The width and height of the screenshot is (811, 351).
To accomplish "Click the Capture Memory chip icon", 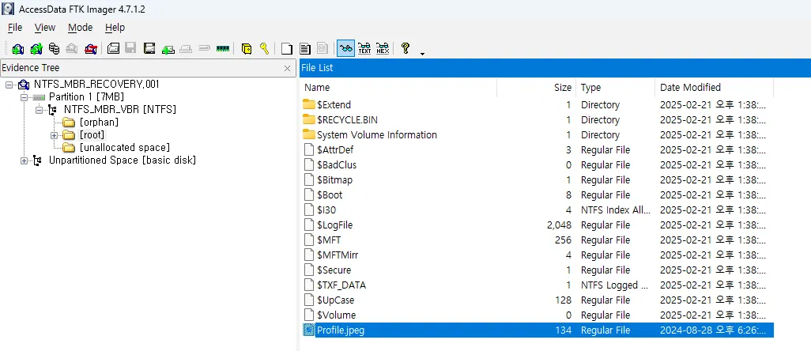I will pos(222,48).
